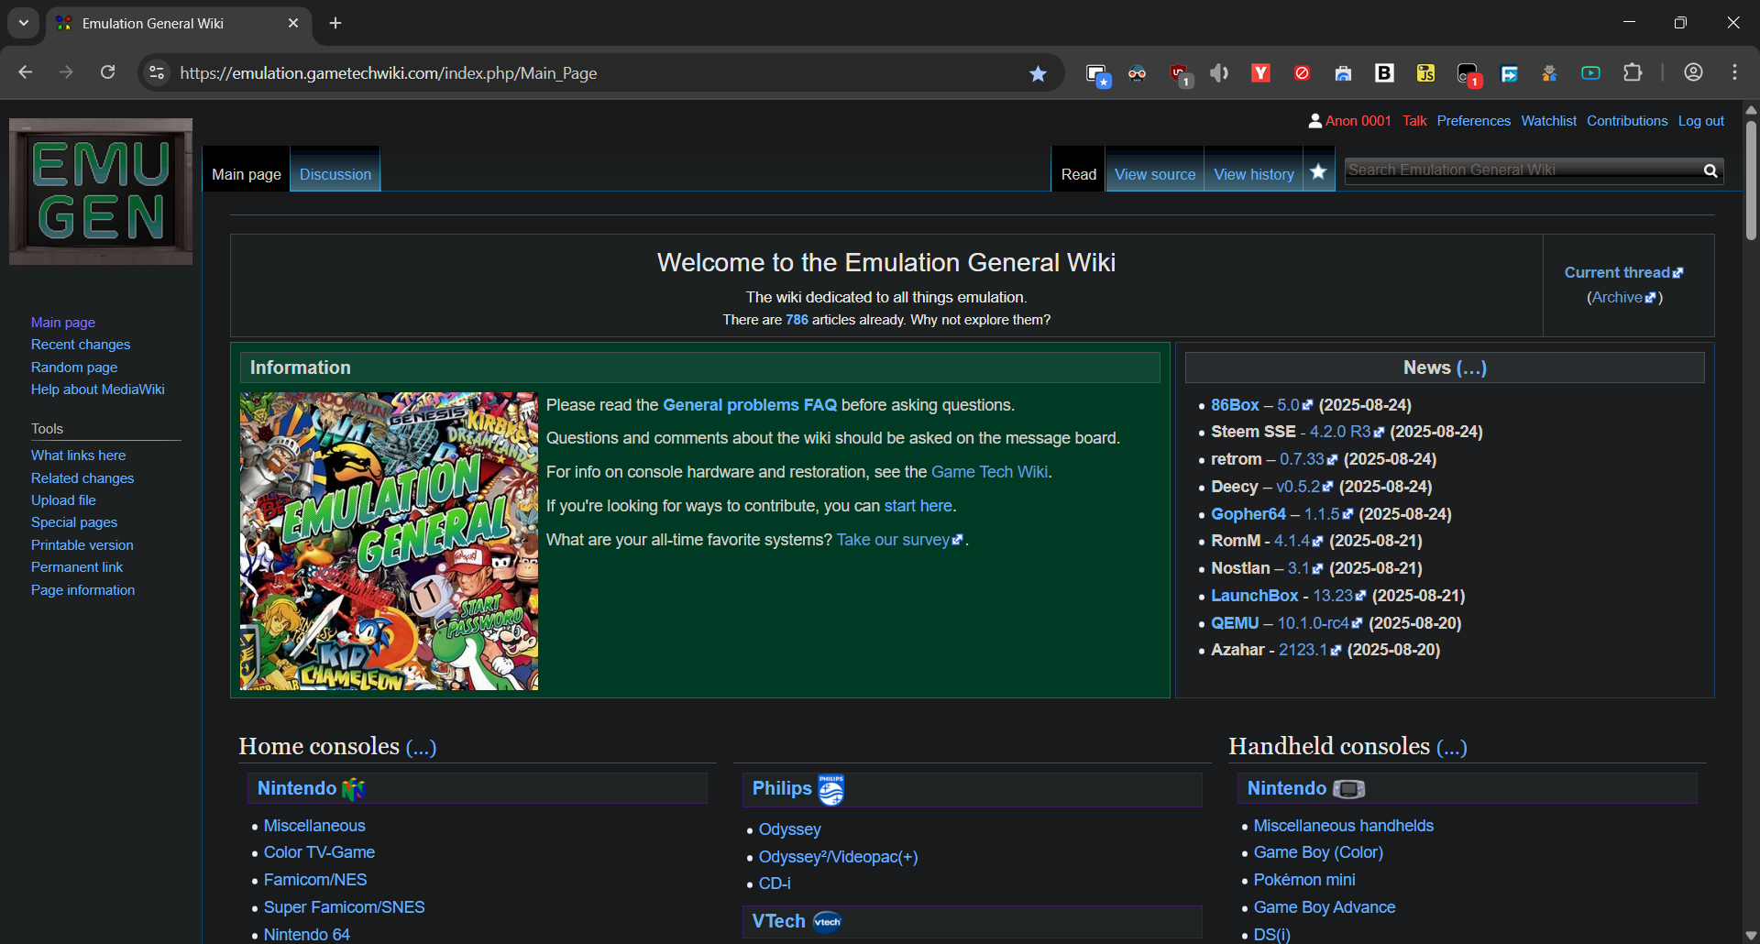Viewport: 1760px width, 944px height.
Task: Open the Current thread external link
Action: [1623, 272]
